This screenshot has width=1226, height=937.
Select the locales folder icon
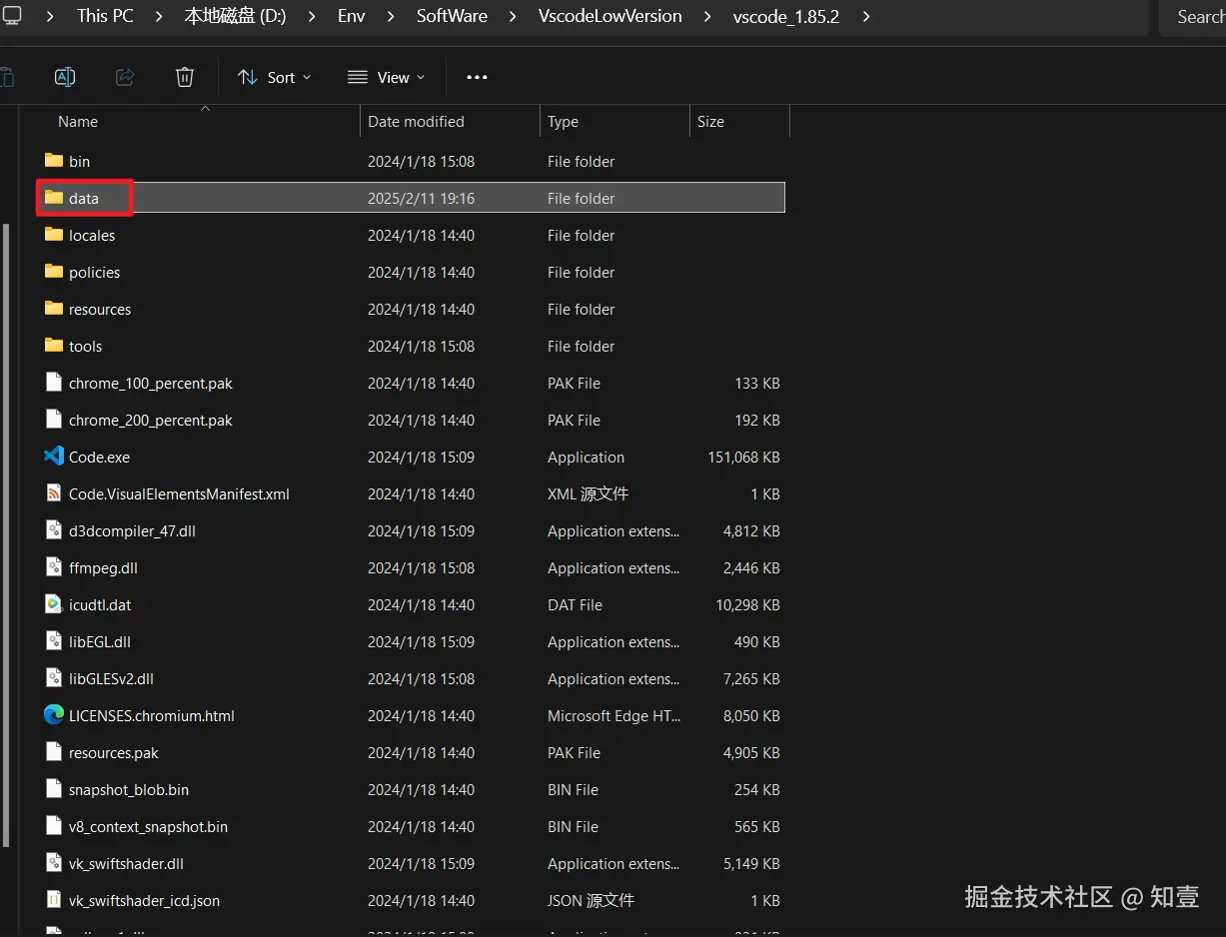[x=54, y=235]
